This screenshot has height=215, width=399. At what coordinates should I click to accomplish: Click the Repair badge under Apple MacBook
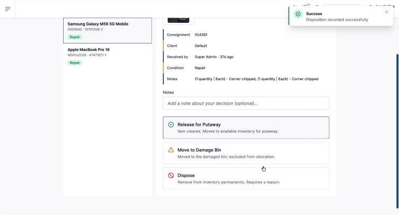coord(75,63)
